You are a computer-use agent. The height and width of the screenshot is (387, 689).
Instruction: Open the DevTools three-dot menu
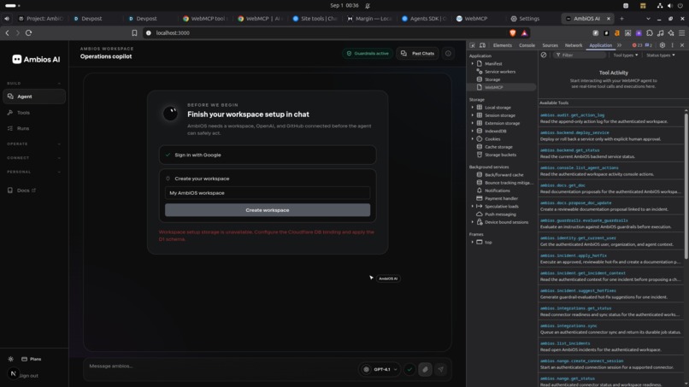tap(672, 45)
